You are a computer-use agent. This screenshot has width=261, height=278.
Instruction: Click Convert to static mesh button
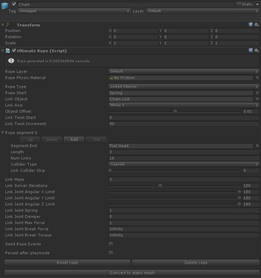(x=132, y=273)
